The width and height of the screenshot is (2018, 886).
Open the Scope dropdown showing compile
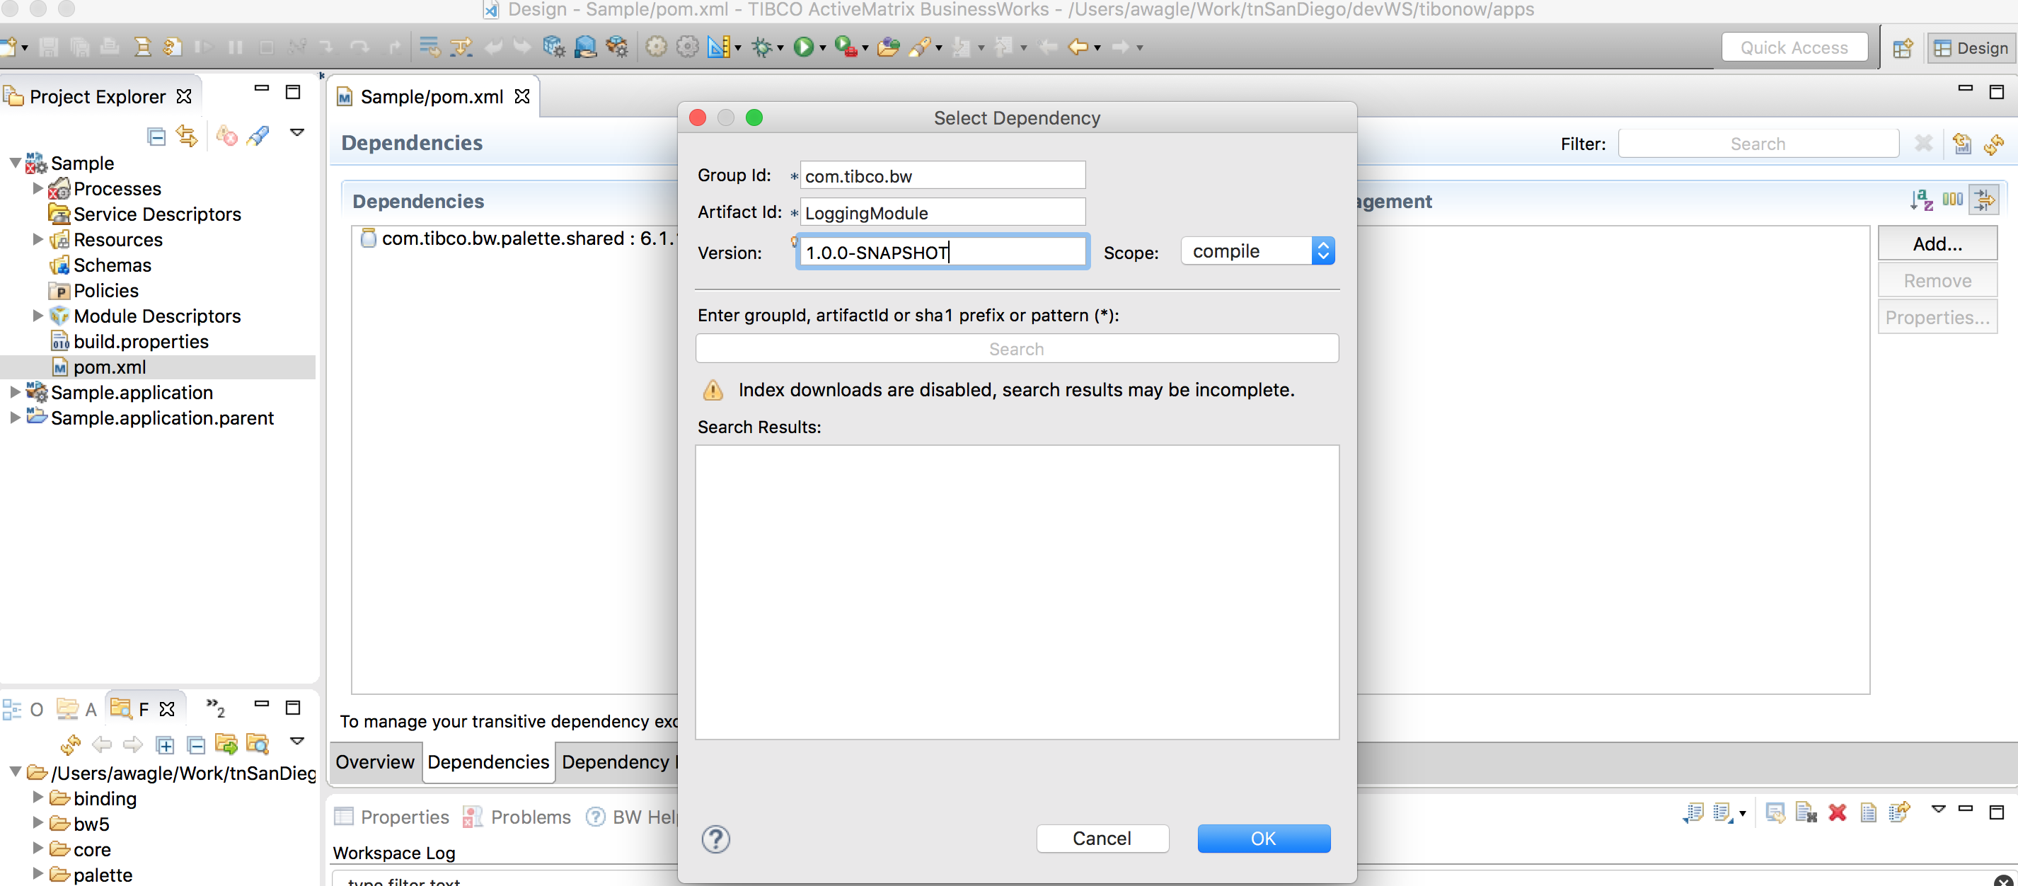pos(1257,251)
